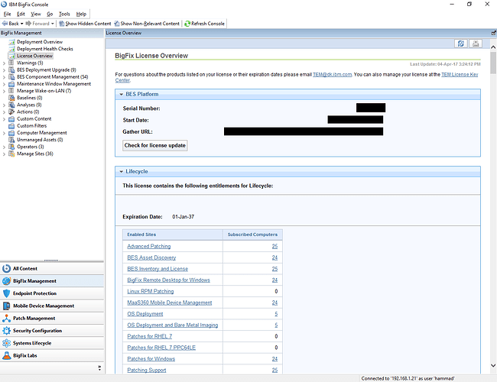The image size is (497, 382).
Task: Expand the Computer Management node
Action: point(4,133)
